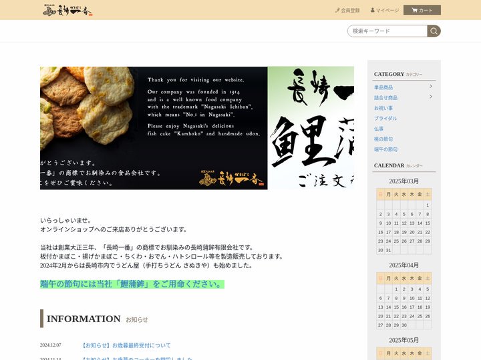Click the Nagasaki Ichiban header logo
Viewport: 481px width, 360px height.
(67, 10)
